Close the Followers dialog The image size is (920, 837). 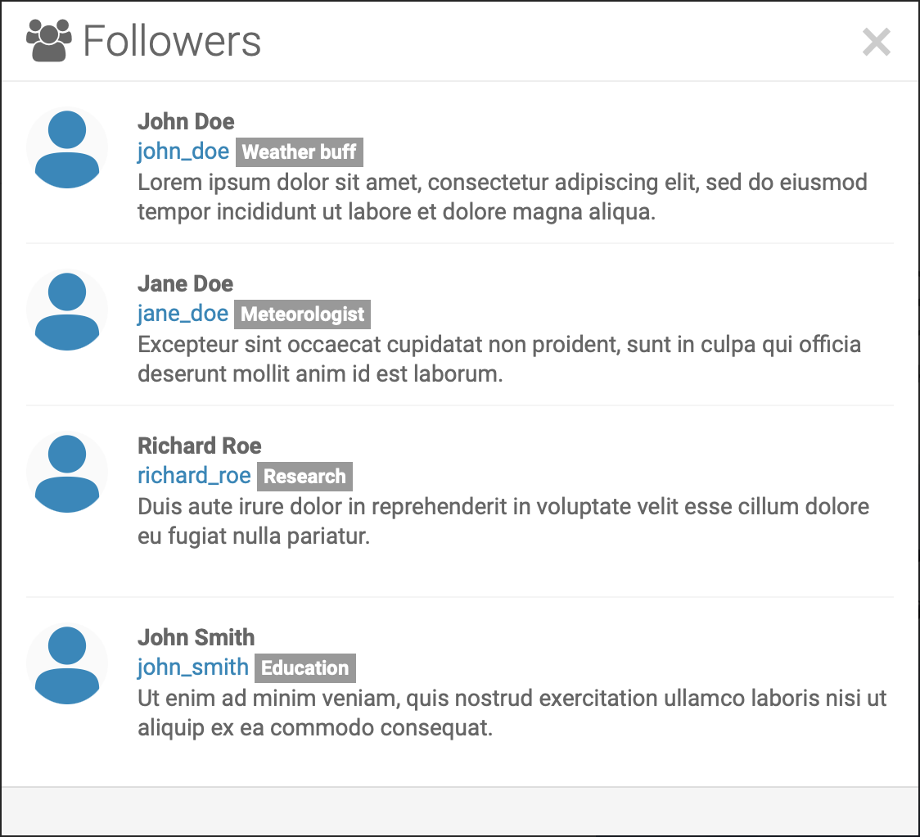876,43
